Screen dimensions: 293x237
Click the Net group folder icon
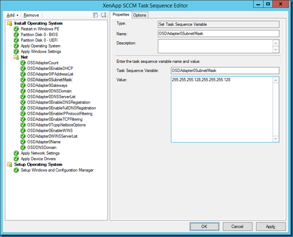16,57
